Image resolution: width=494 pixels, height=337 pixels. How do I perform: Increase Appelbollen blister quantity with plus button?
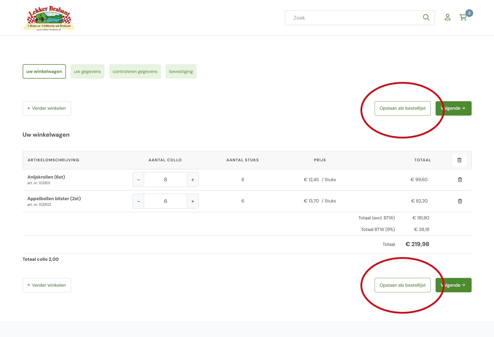pos(193,201)
